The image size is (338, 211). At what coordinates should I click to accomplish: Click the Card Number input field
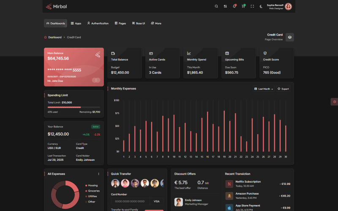coord(130,202)
